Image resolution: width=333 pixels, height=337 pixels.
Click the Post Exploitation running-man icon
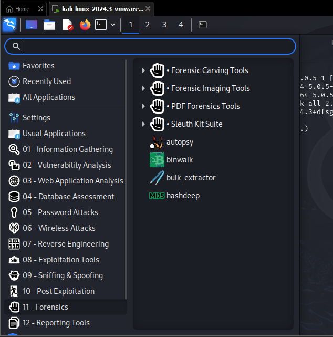[14, 291]
